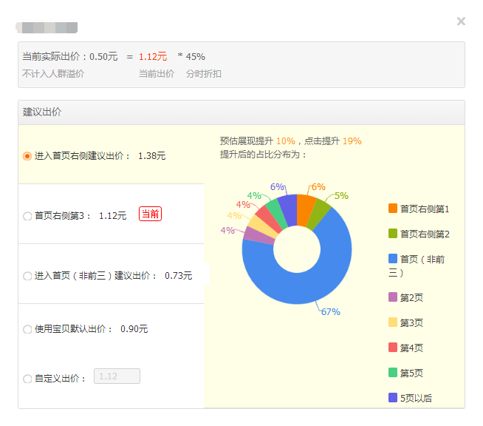This screenshot has width=483, height=426.
Task: Click yellow 第3页 legend swatch
Action: pyautogui.click(x=393, y=322)
